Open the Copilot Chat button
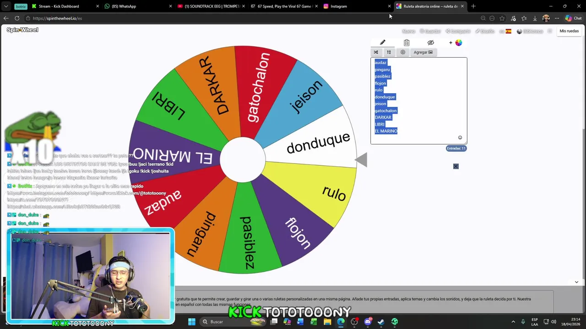The image size is (586, 329). click(573, 18)
